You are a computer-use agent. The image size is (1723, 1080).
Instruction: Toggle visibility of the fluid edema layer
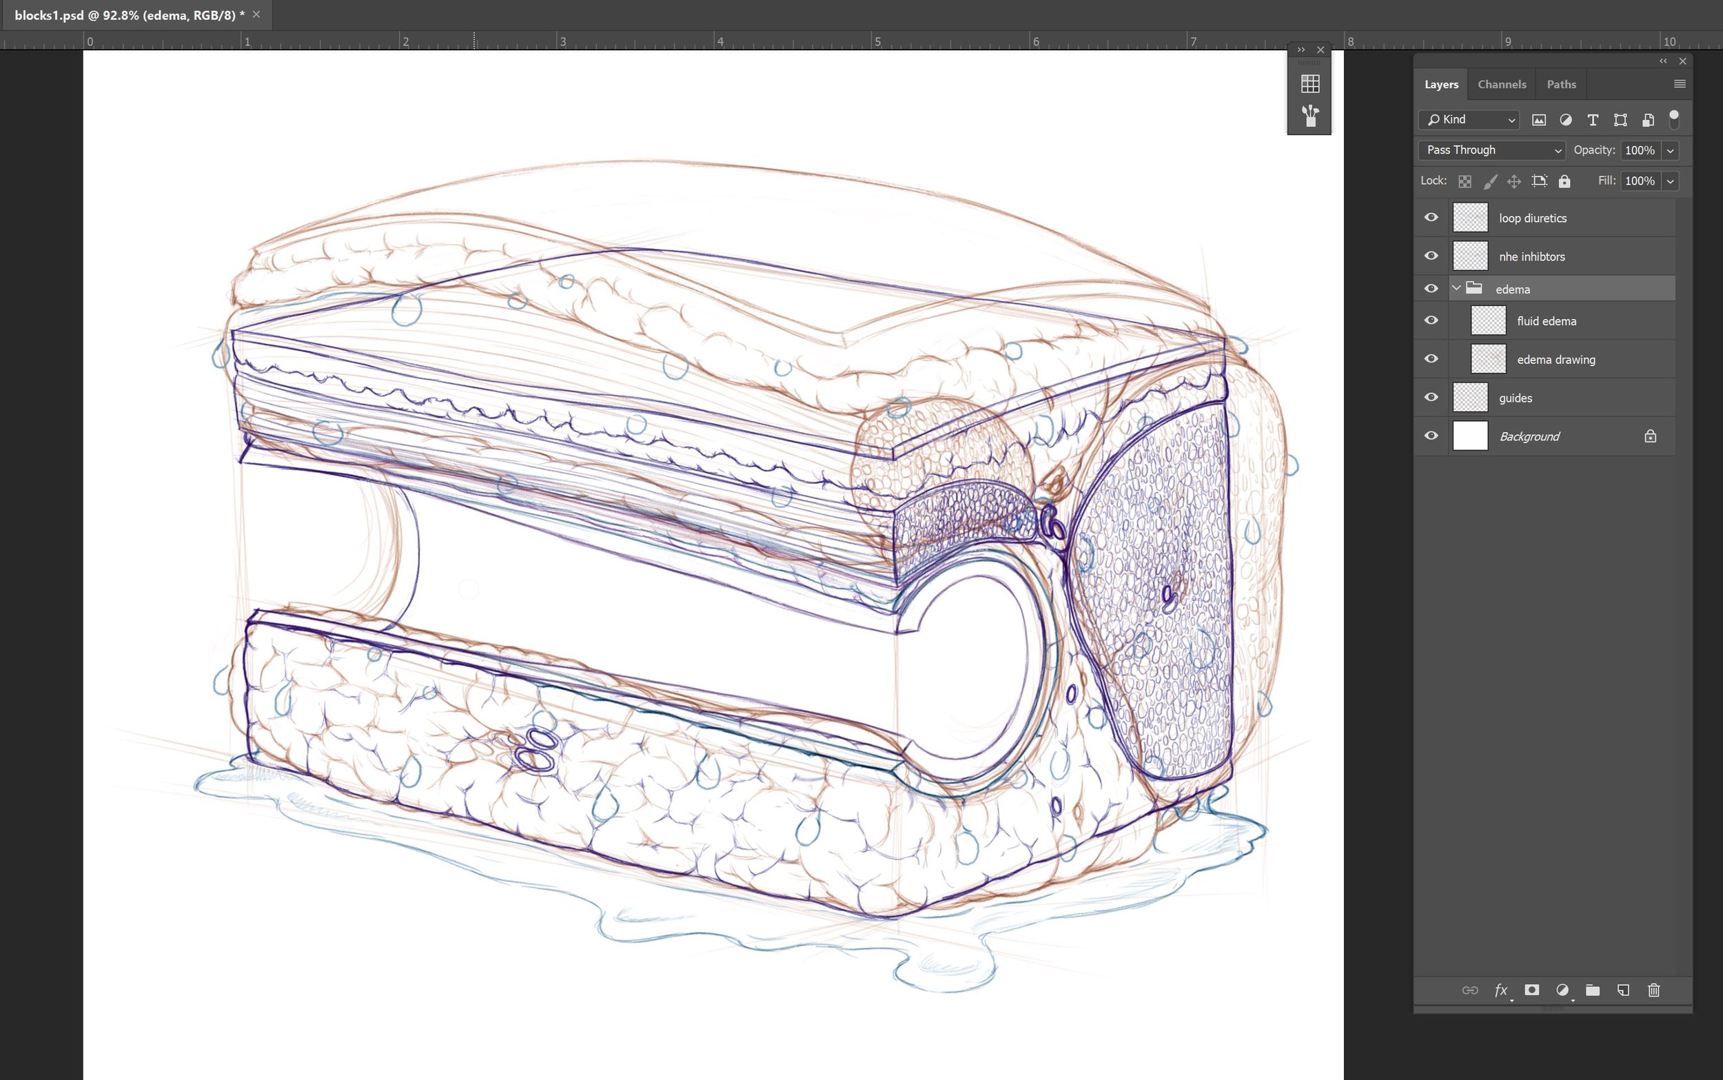[1431, 320]
